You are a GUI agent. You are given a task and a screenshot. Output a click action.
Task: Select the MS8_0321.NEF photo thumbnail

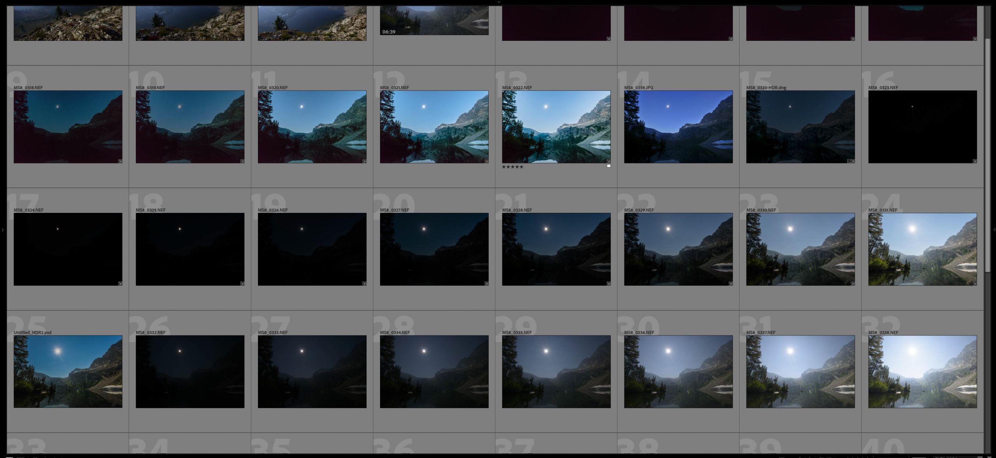(x=434, y=127)
